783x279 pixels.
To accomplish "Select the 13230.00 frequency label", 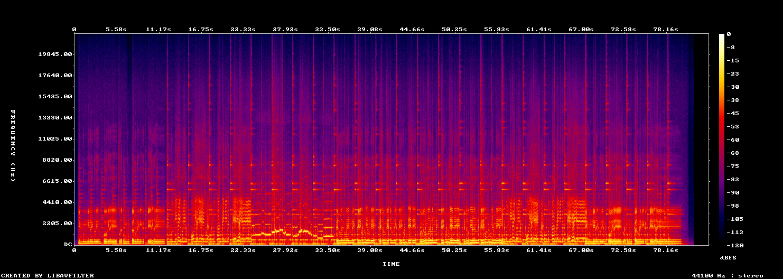I will pyautogui.click(x=55, y=118).
